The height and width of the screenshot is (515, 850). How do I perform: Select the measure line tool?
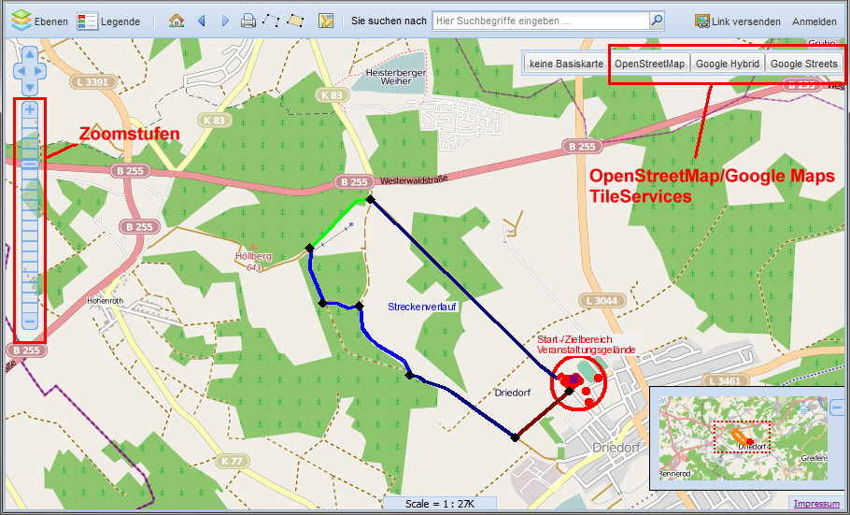pos(271,21)
